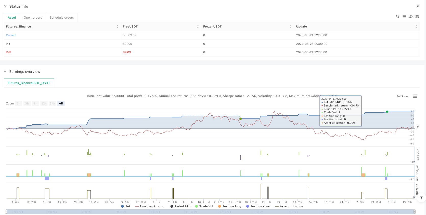This screenshot has width=426, height=215.
Task: Open the column list icon in table toolbar
Action: pyautogui.click(x=404, y=17)
